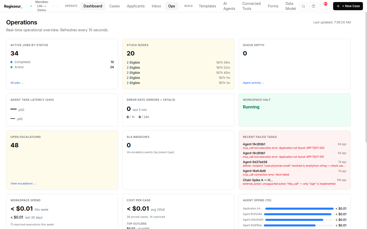Click the New Case button

[x=348, y=6]
